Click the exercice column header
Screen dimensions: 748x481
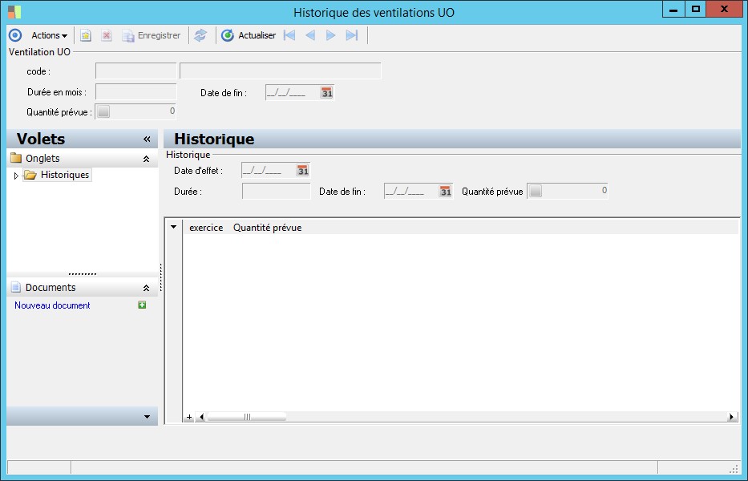click(x=206, y=228)
